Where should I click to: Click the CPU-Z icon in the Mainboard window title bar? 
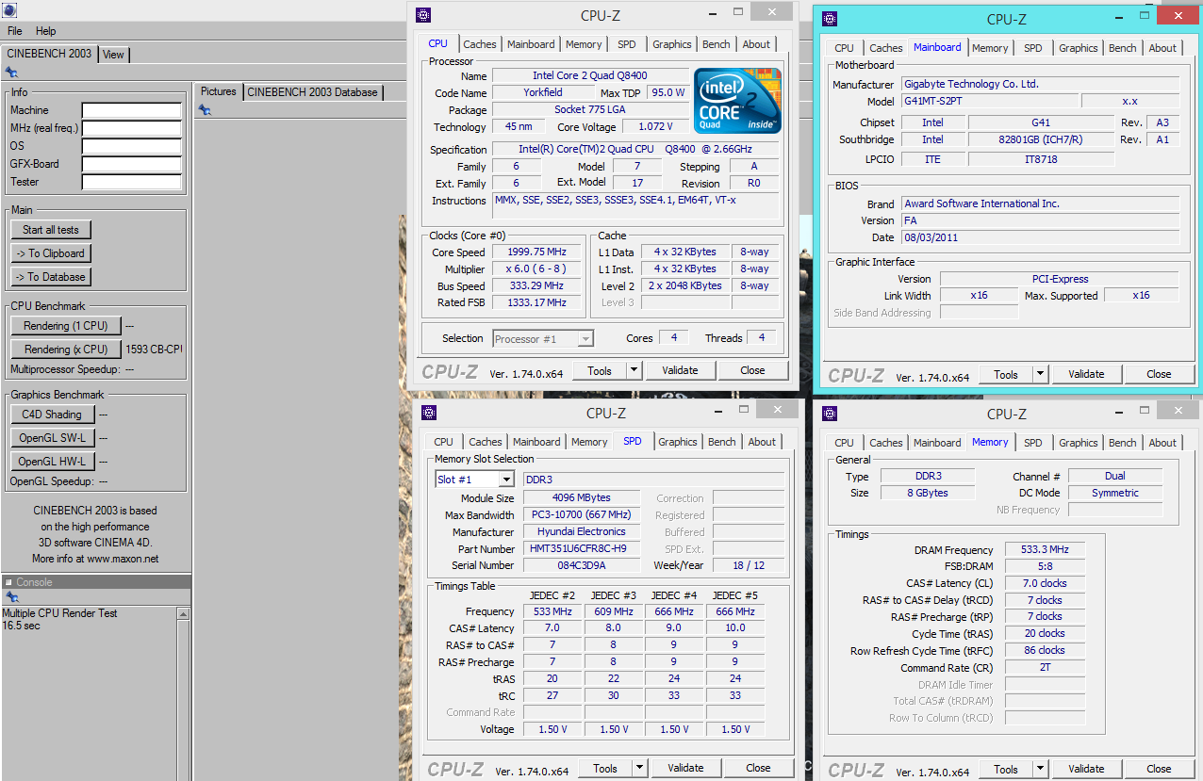[830, 19]
